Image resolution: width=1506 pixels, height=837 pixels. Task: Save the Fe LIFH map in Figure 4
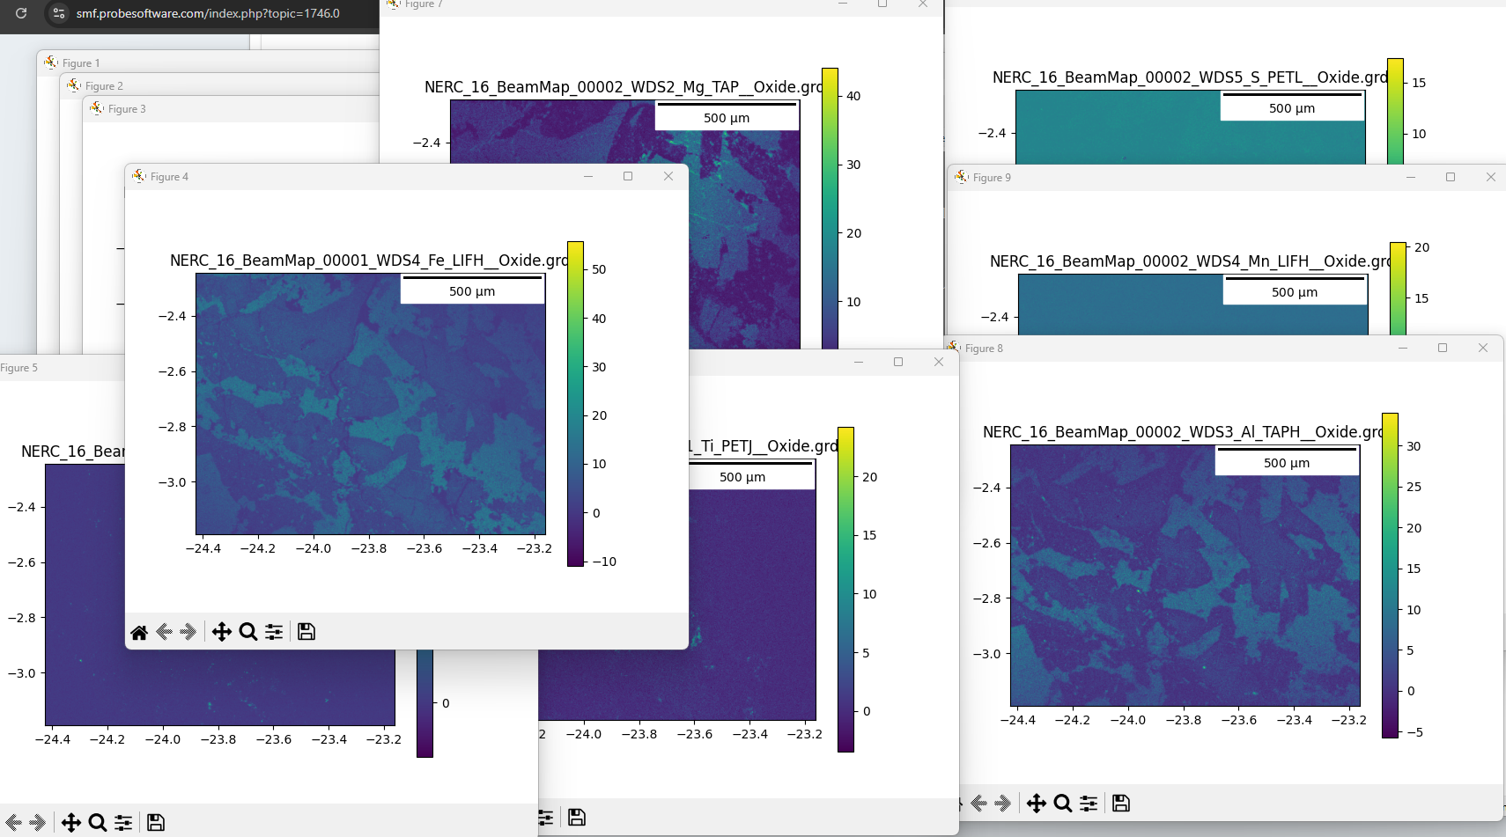tap(306, 632)
